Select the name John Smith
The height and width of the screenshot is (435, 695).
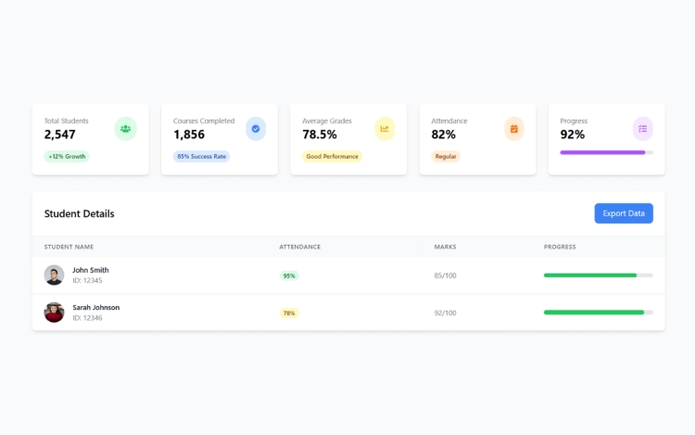click(x=91, y=270)
